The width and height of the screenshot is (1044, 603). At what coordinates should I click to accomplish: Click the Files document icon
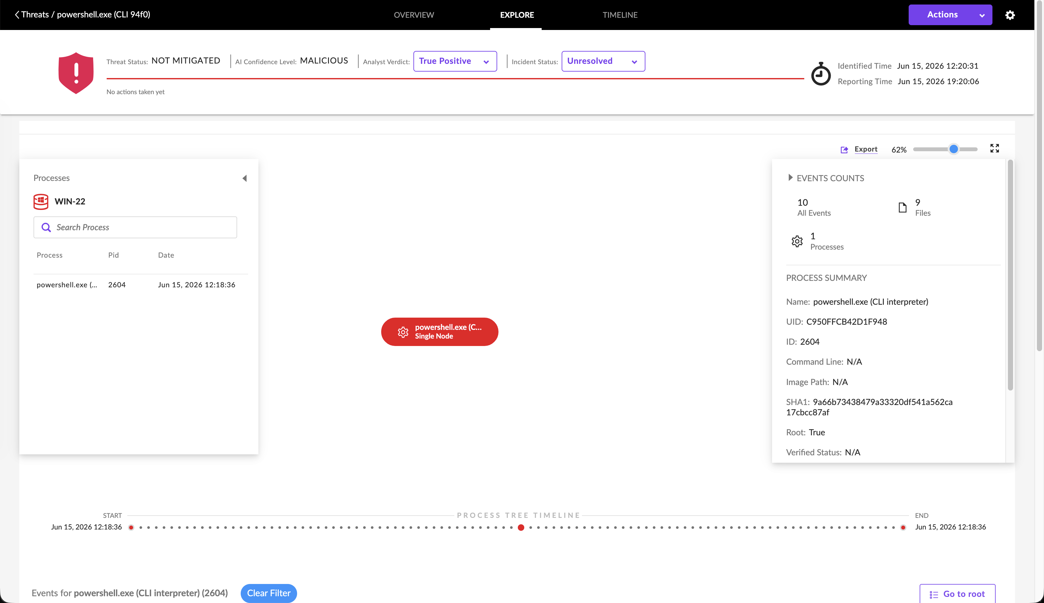click(x=903, y=207)
